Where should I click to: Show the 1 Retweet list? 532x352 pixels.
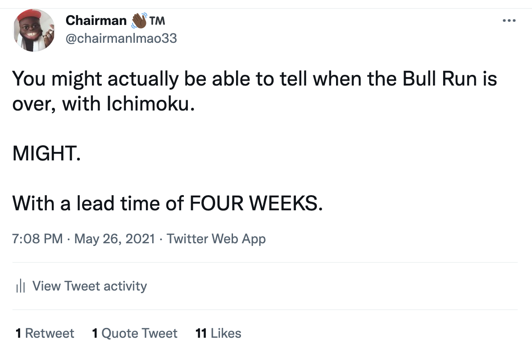click(45, 333)
